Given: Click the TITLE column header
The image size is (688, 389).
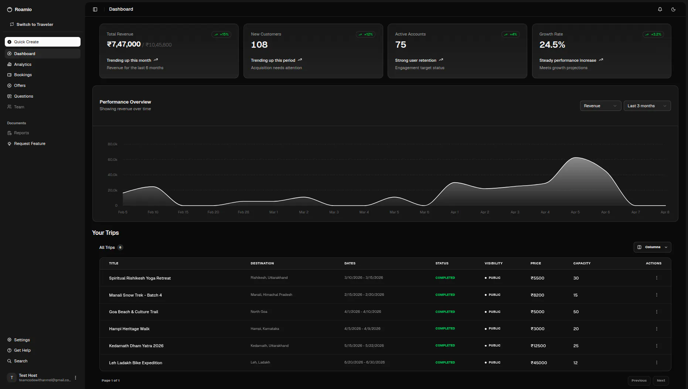Looking at the screenshot, I should pos(114,263).
